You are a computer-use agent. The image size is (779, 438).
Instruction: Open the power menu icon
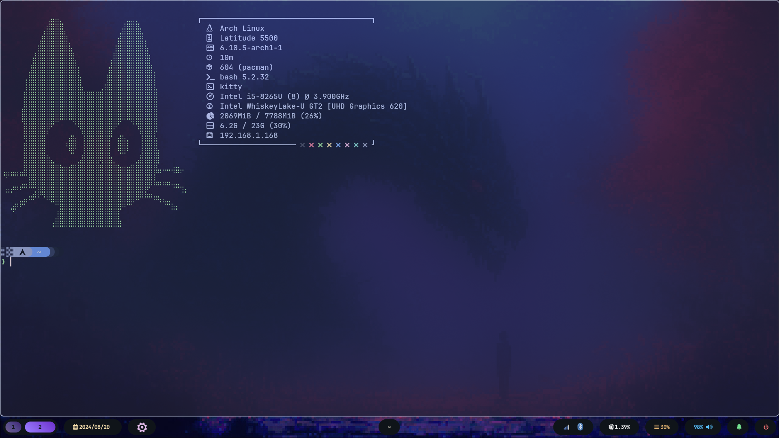pyautogui.click(x=766, y=427)
